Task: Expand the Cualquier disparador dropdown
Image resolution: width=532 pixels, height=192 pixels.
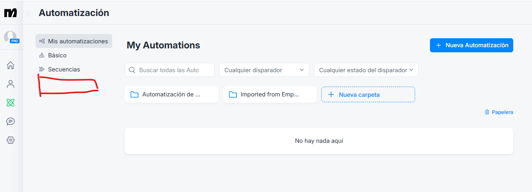Action: click(264, 70)
